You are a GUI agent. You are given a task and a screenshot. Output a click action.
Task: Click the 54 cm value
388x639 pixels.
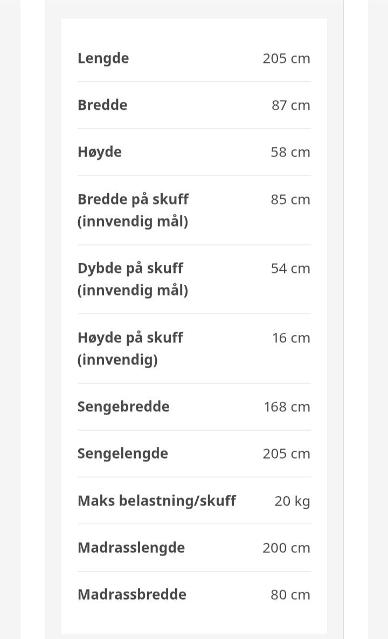point(290,269)
